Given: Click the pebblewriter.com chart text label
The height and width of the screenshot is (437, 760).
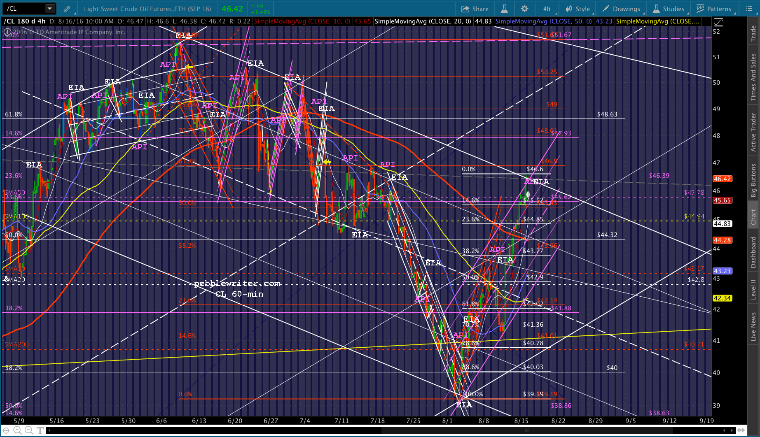Looking at the screenshot, I should (x=238, y=284).
